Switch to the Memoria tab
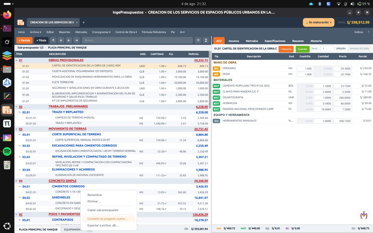The width and height of the screenshot is (373, 233). click(316, 41)
